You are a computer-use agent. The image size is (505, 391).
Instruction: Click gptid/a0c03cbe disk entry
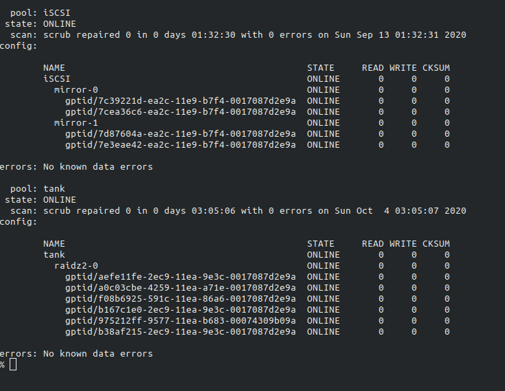[180, 288]
